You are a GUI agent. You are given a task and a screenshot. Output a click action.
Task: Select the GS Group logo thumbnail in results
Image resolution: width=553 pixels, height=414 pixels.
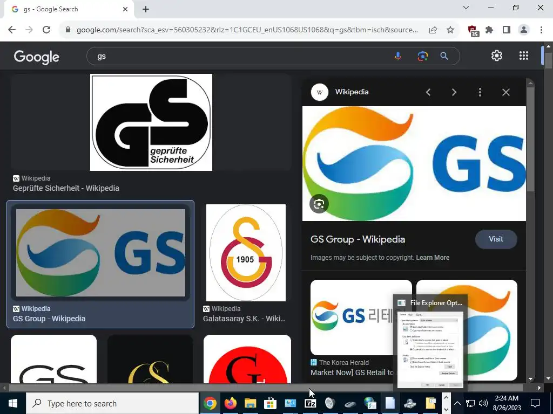[x=100, y=253]
